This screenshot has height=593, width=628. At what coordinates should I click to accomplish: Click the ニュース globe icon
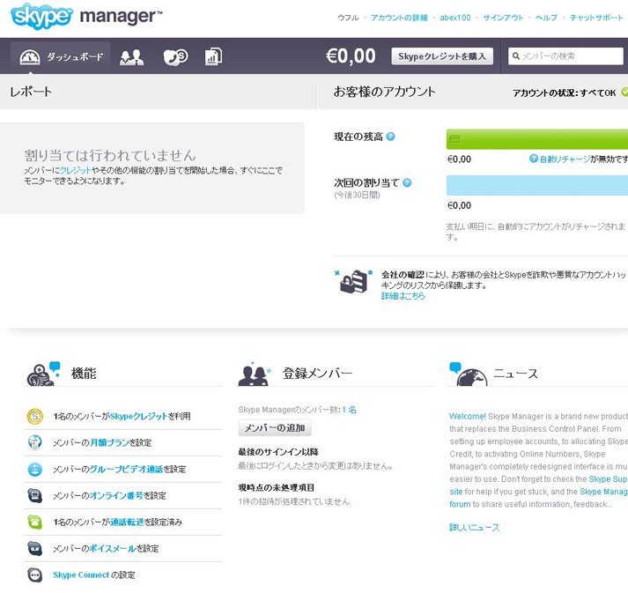469,374
